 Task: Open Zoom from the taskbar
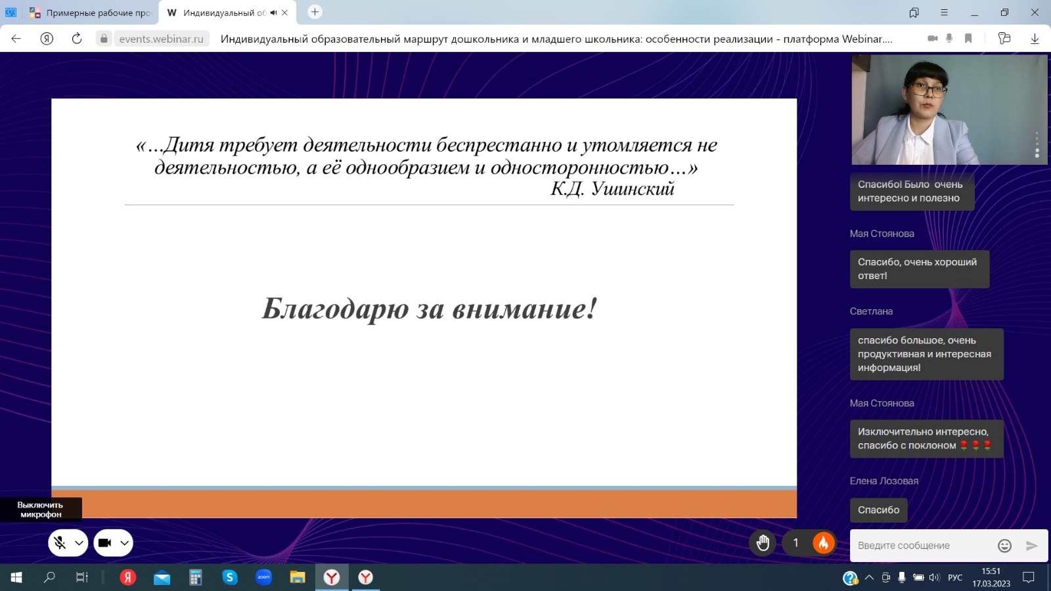pos(263,577)
